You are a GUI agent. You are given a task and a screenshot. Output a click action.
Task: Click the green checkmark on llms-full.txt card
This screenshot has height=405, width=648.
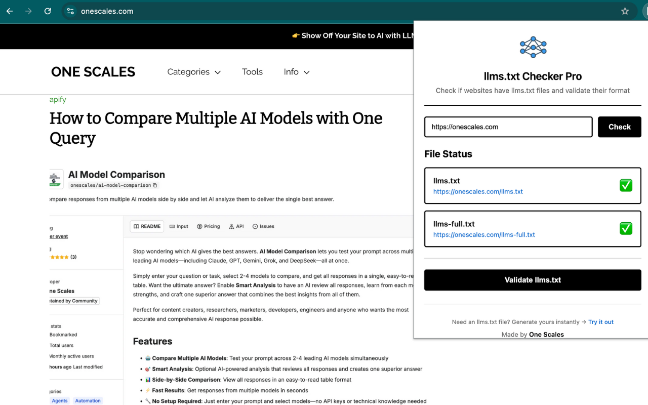tap(626, 228)
